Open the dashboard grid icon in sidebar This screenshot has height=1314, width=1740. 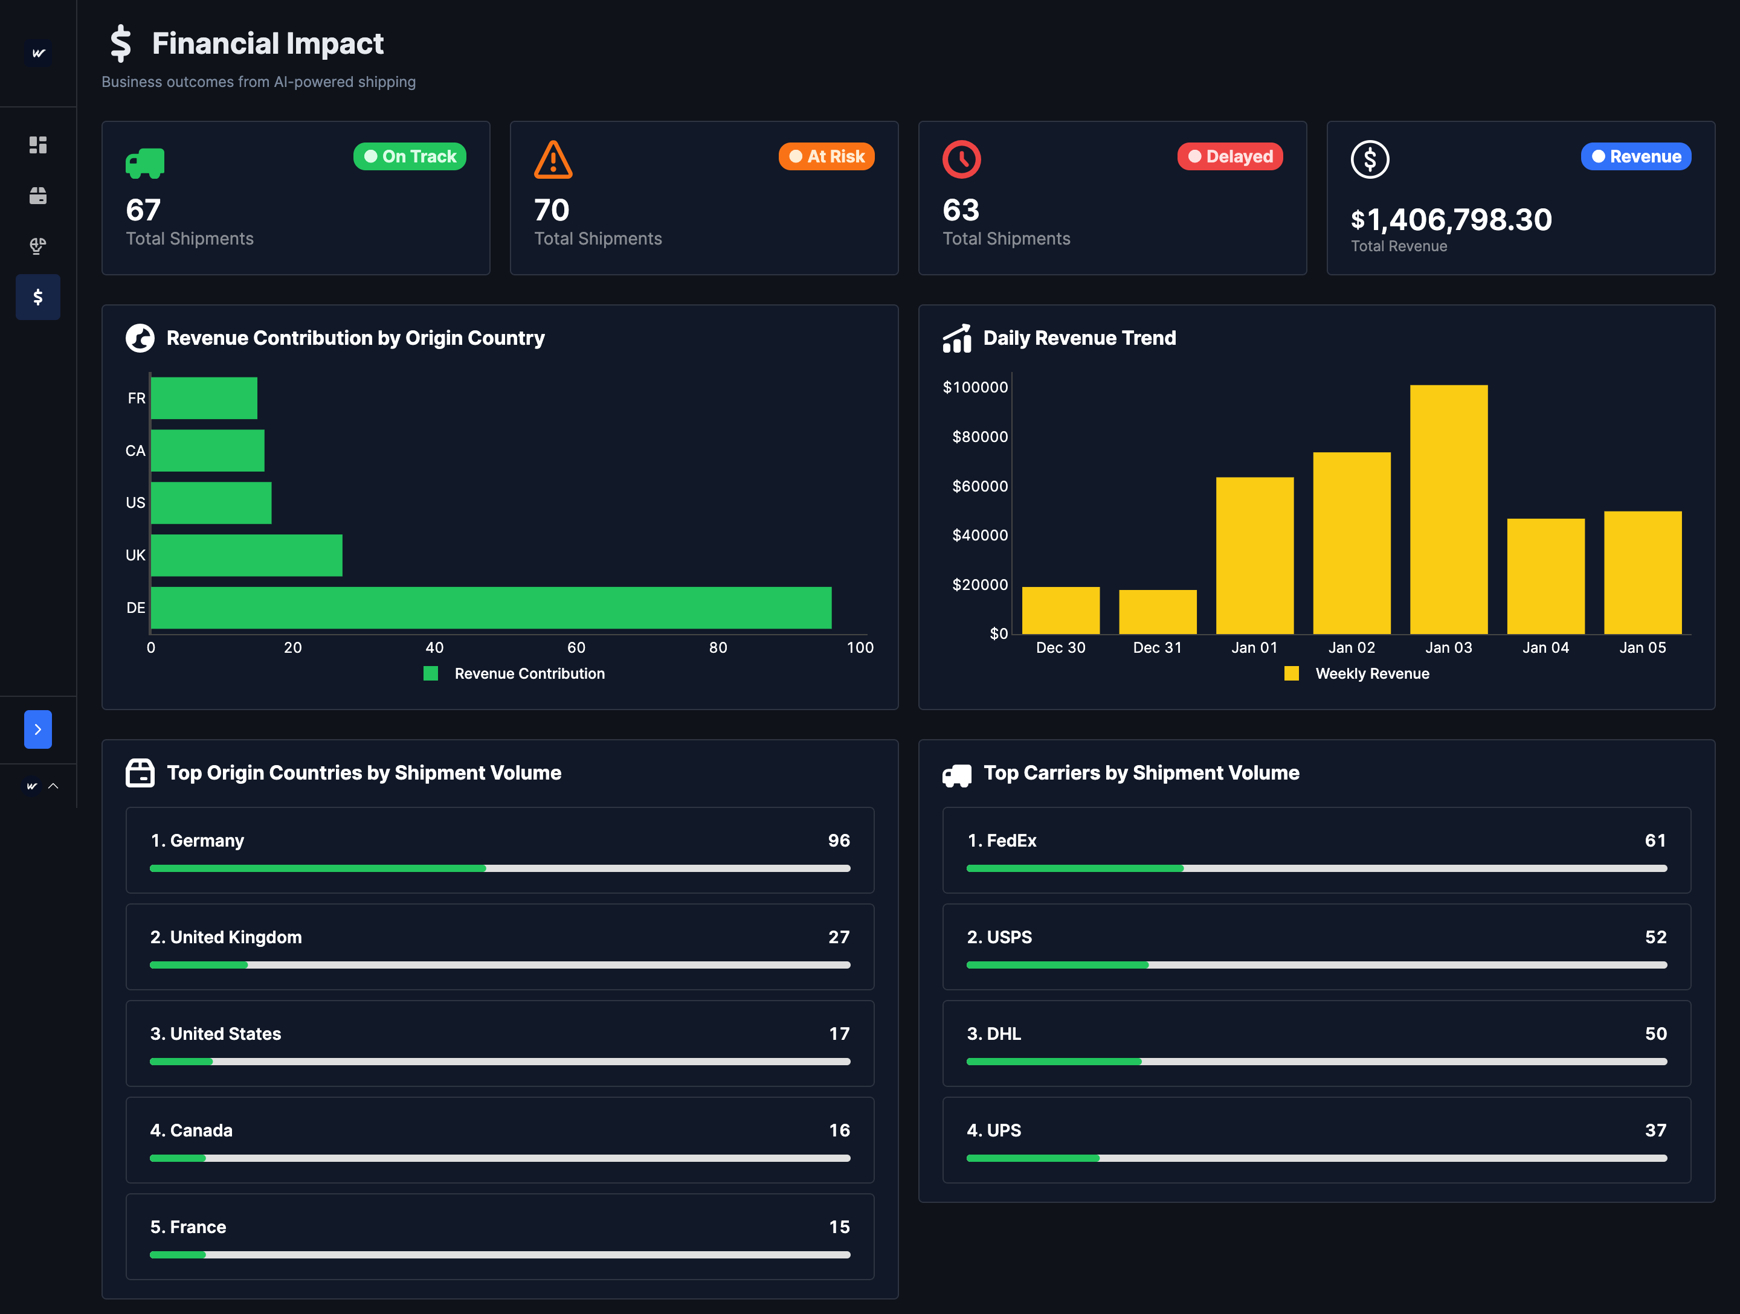(x=37, y=145)
